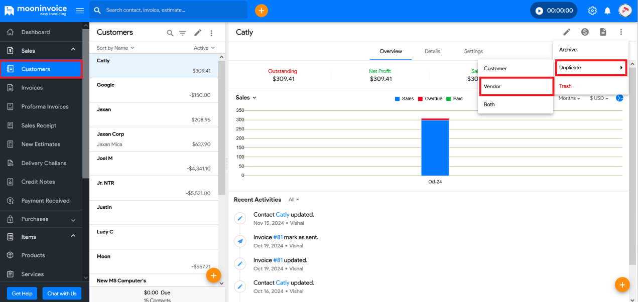Open Customers in the sidebar
This screenshot has width=638, height=302.
click(x=41, y=69)
